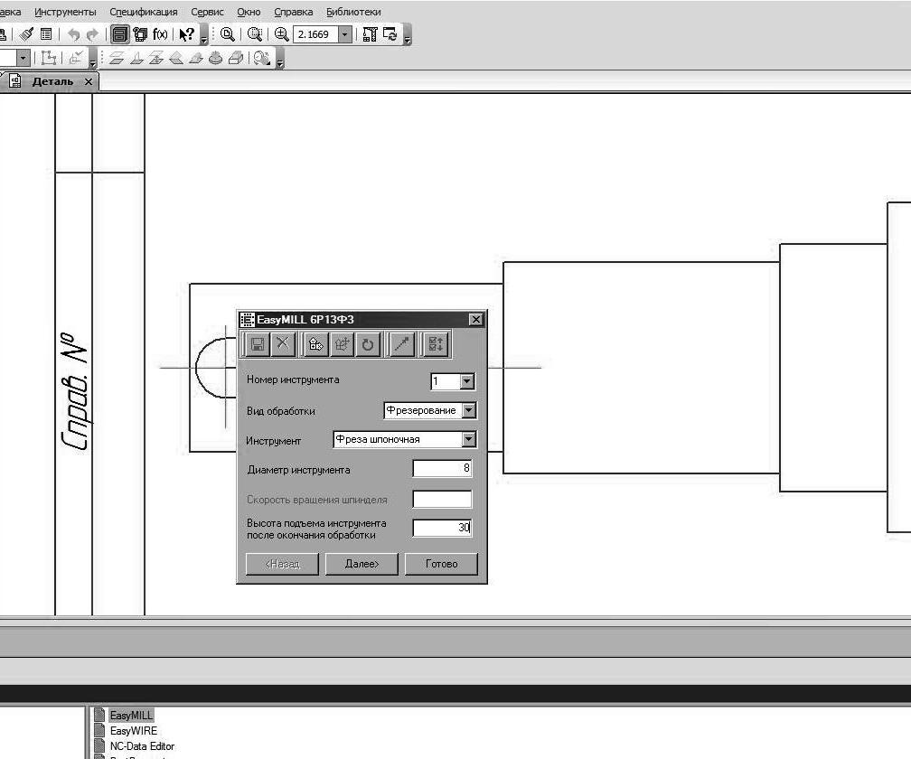Open the f(x) variables icon
The width and height of the screenshot is (911, 759).
tap(160, 34)
